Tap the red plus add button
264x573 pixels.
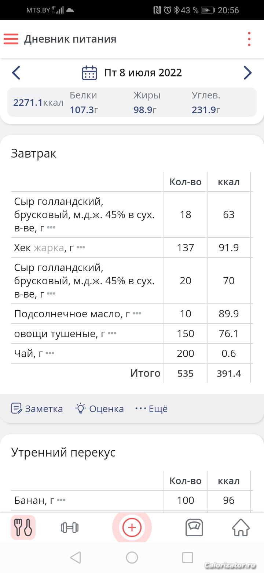coord(132,528)
